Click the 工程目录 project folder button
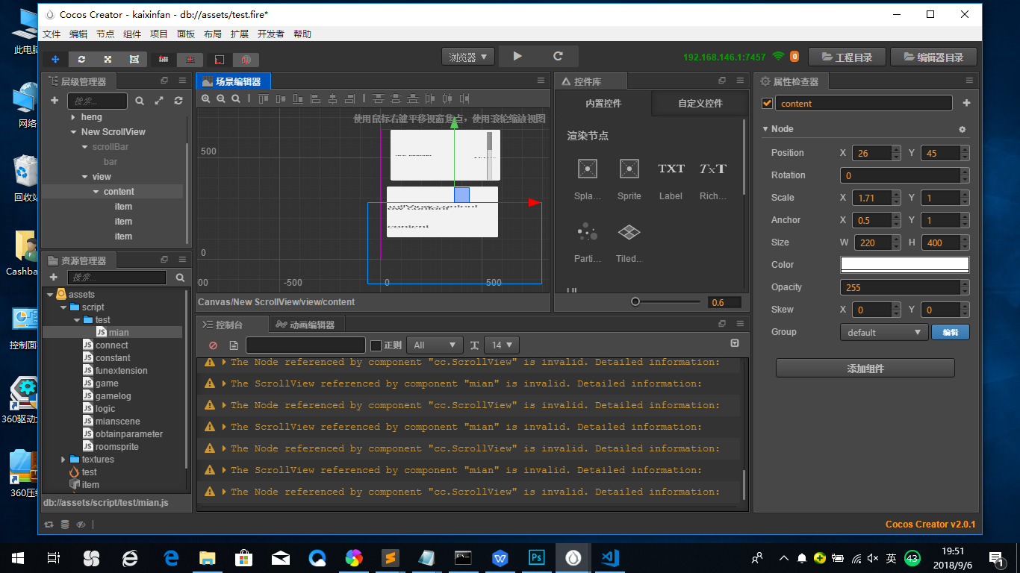 pyautogui.click(x=847, y=57)
